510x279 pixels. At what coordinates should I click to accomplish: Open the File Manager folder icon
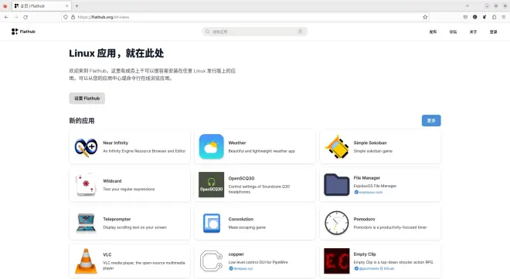pos(337,185)
